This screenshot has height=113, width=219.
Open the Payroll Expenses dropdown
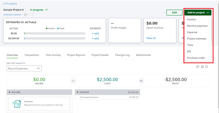tap(24, 68)
